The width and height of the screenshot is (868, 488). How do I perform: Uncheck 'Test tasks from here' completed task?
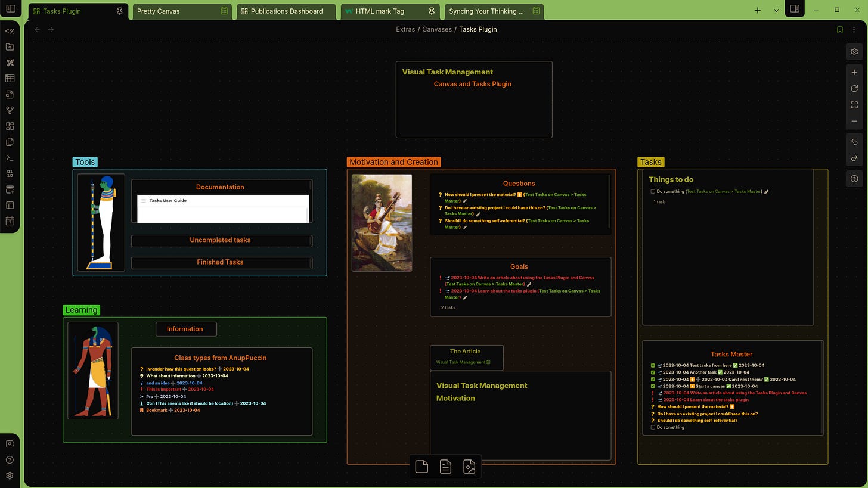pyautogui.click(x=653, y=366)
